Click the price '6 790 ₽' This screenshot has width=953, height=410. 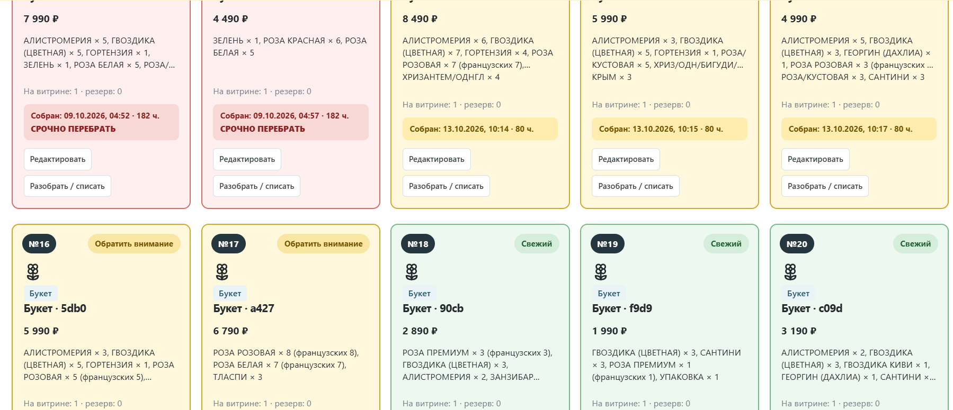coord(230,331)
